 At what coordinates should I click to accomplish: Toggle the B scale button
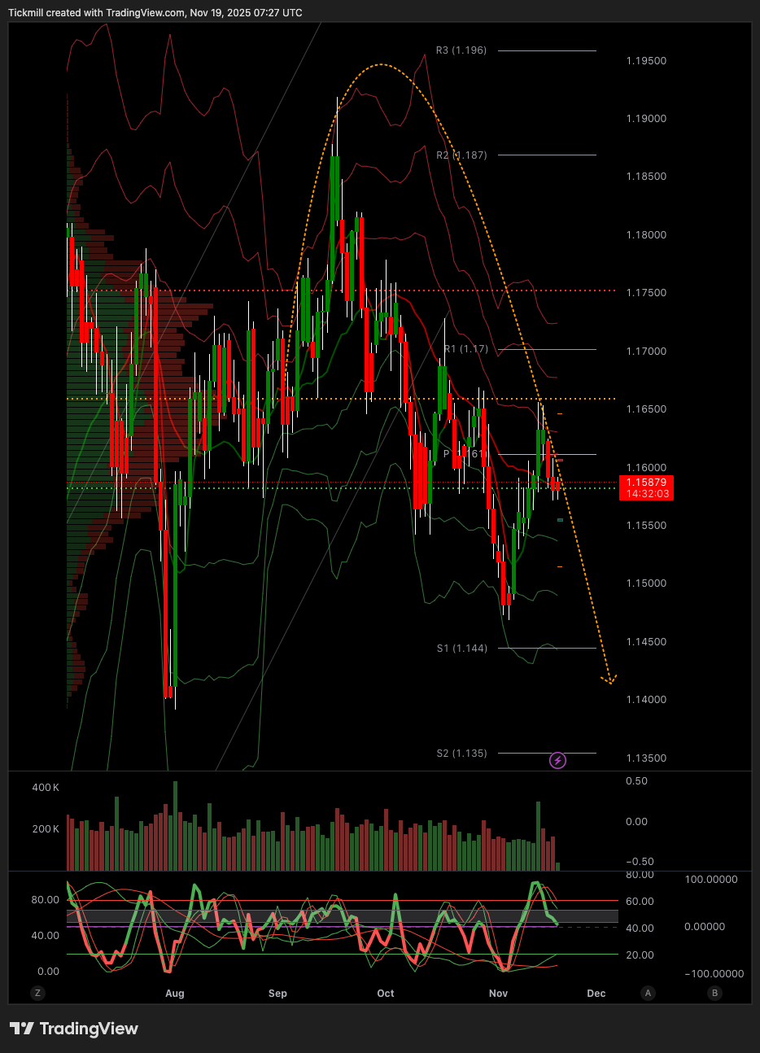click(714, 993)
